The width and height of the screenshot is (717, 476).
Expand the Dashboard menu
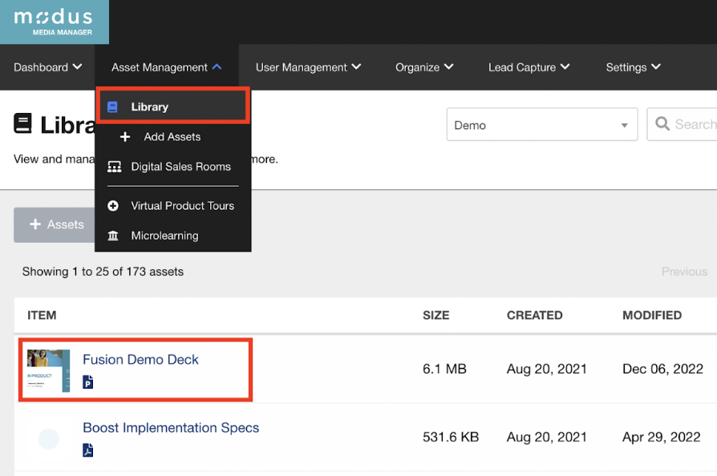[47, 67]
